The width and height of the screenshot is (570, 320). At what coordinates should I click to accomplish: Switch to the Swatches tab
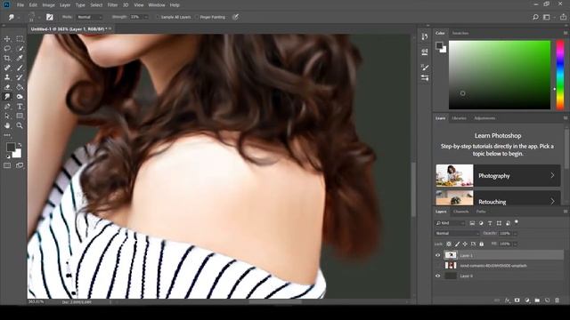(x=460, y=33)
